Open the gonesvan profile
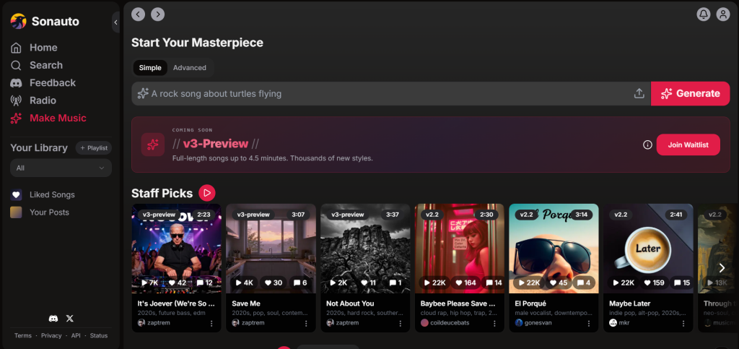739x349 pixels. (533, 322)
